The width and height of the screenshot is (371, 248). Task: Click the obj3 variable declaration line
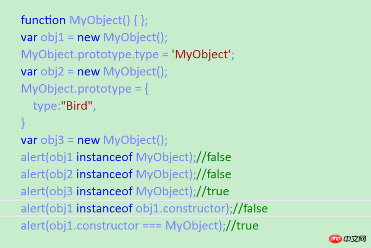(94, 140)
